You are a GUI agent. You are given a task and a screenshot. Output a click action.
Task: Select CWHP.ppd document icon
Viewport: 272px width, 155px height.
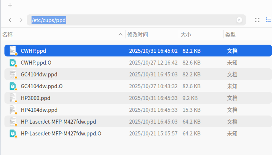13,51
